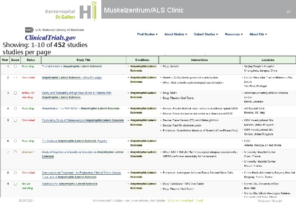Screen dimensions: 296x205
Task: Open the About Studies dropdown menu
Action: 176,34
